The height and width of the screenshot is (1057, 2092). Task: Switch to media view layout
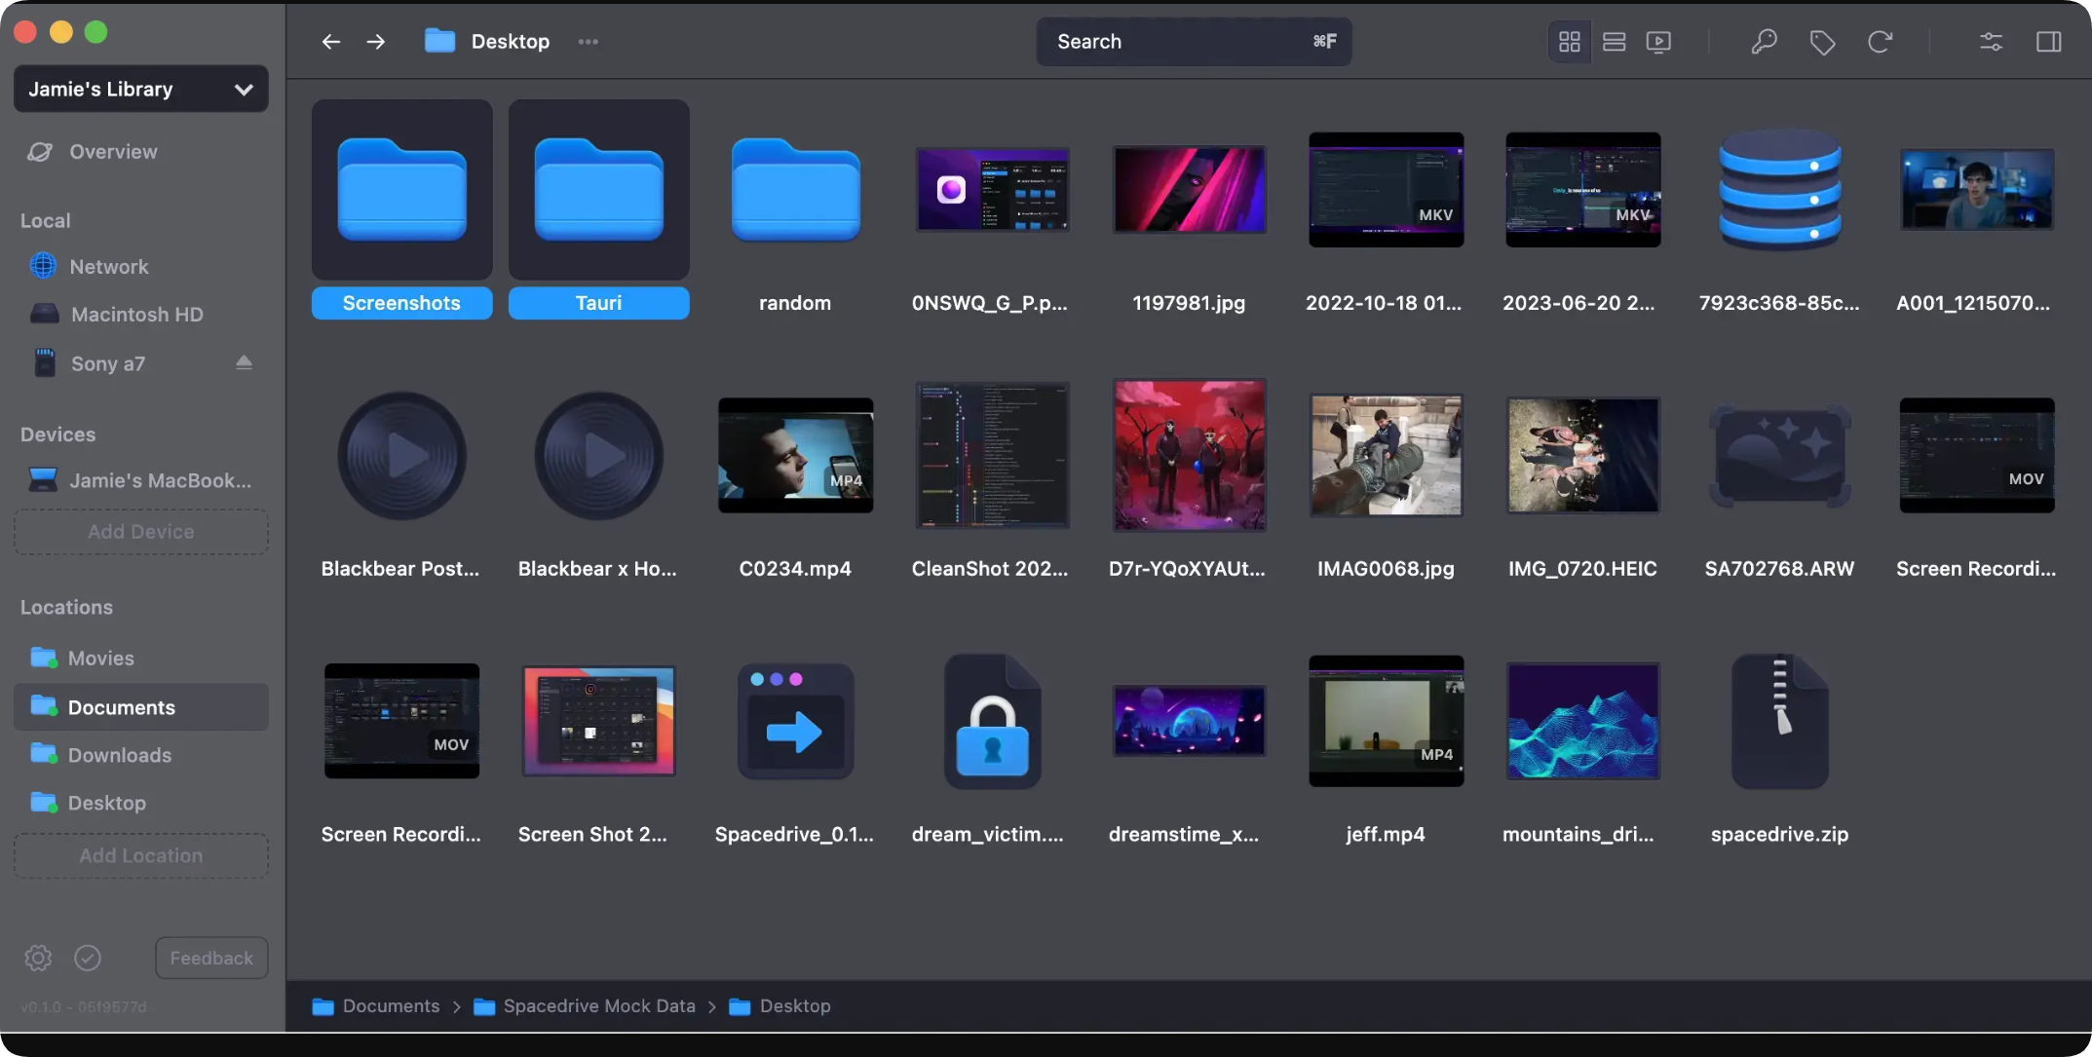click(1658, 42)
